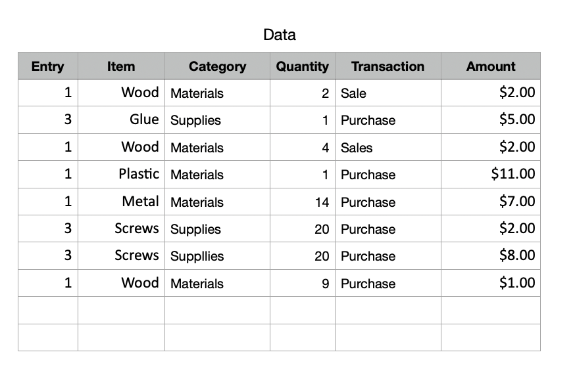This screenshot has width=575, height=369.
Task: Select the Item column header
Action: (x=121, y=66)
